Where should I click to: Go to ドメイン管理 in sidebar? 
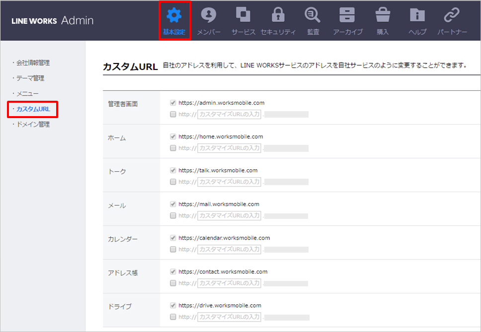(33, 125)
